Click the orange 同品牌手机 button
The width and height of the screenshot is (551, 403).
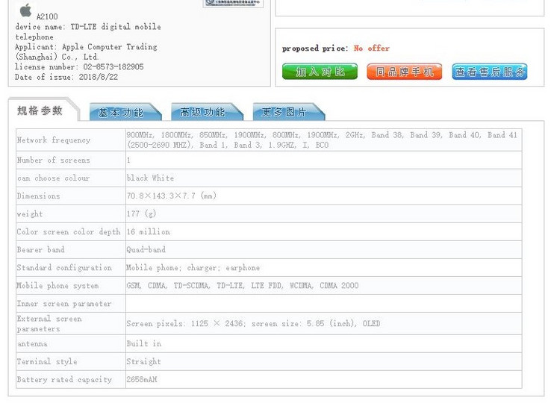405,72
